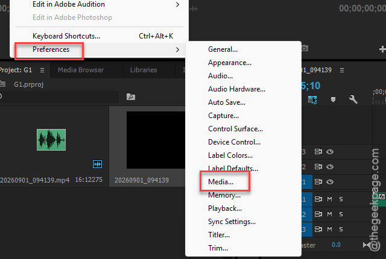Toggle sync lock on V1 track
The height and width of the screenshot is (259, 386).
(318, 182)
